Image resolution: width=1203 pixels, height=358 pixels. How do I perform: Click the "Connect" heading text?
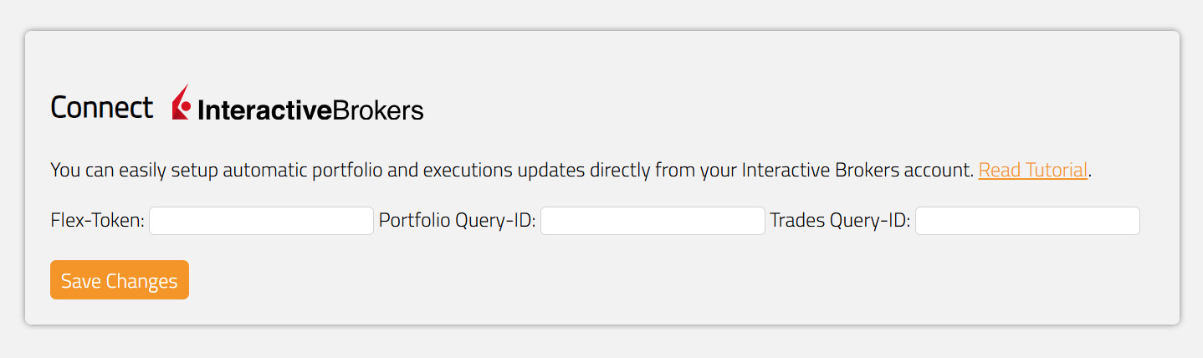[101, 107]
